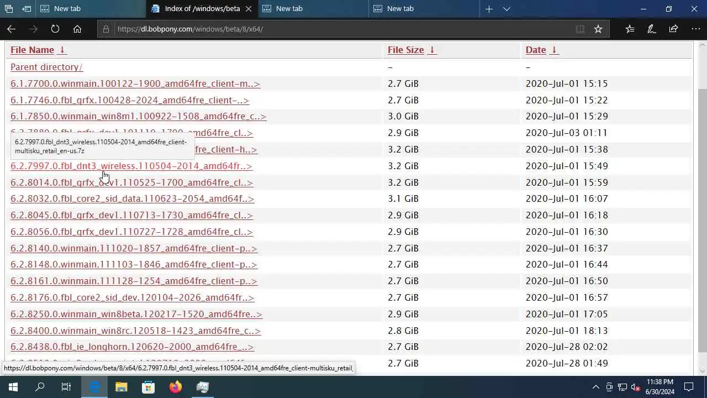Download 6.2.8045.0.fbl_grfx_dev1 file

131,215
